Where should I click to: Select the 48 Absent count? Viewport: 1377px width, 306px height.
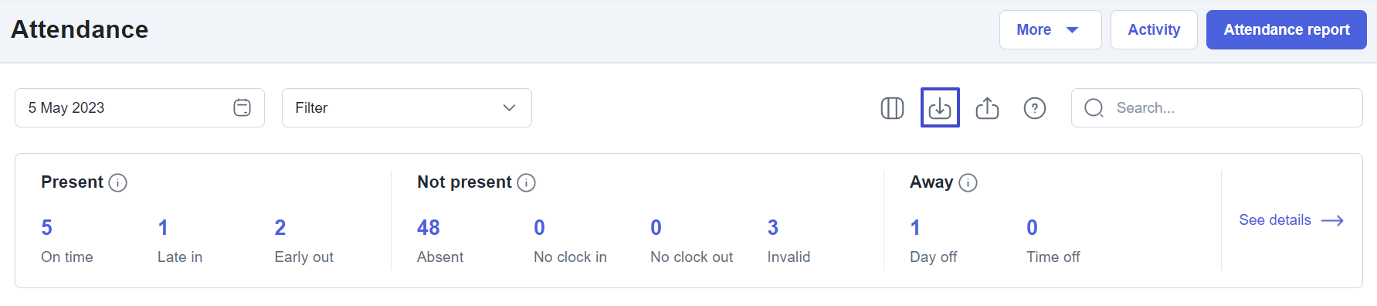[x=429, y=227]
